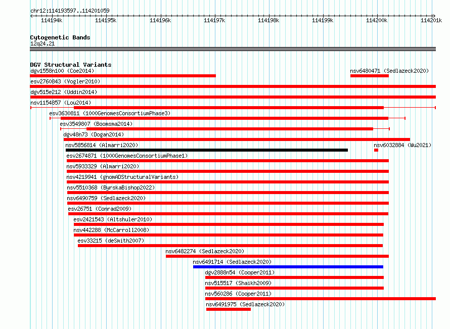Open the dgv515e212 (Uddin2014) variant label
This screenshot has width=450, height=329.
64,92
